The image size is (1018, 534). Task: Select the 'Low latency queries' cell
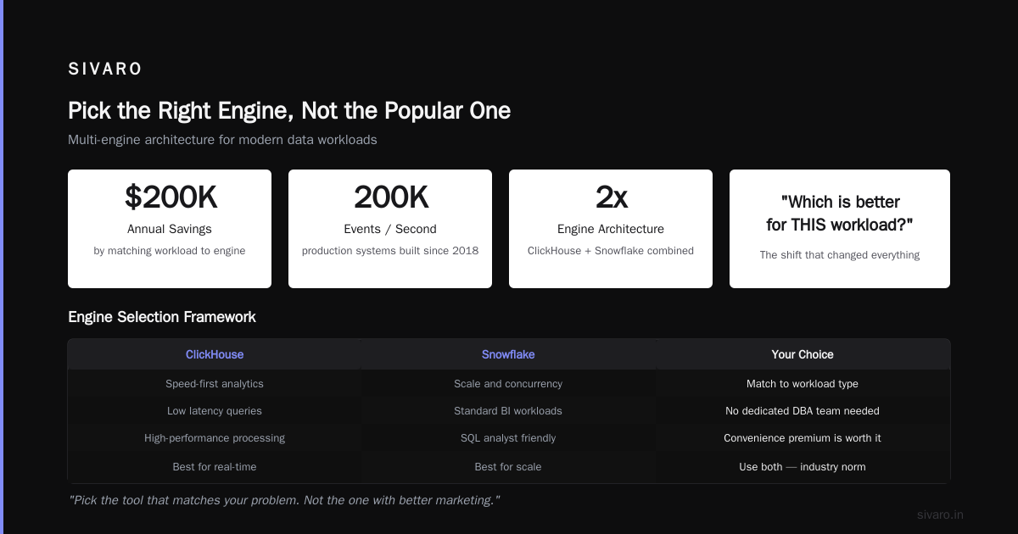pyautogui.click(x=215, y=411)
